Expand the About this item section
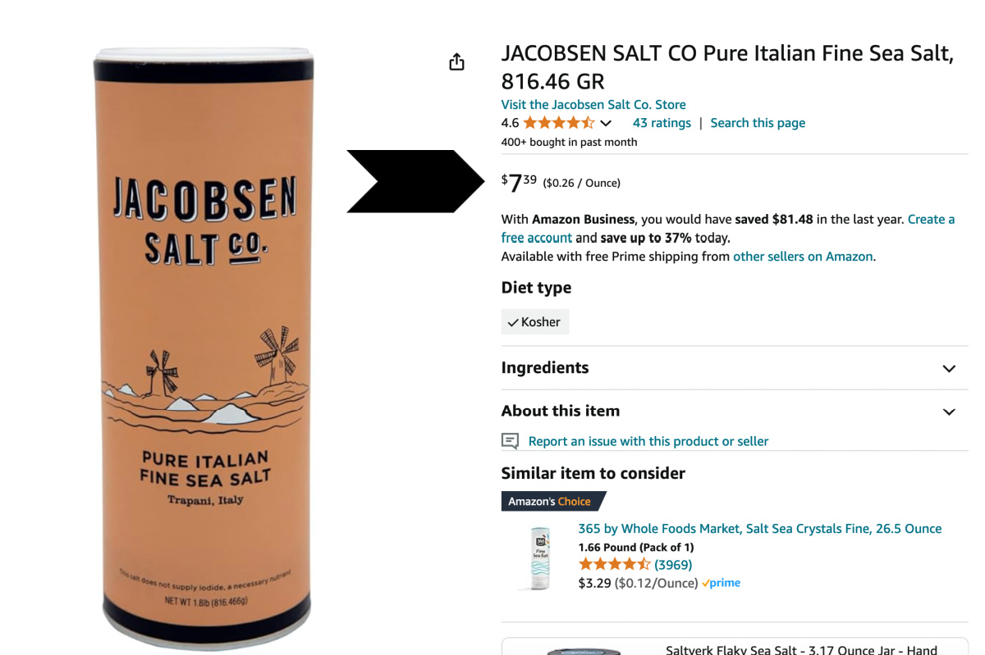 (x=949, y=412)
